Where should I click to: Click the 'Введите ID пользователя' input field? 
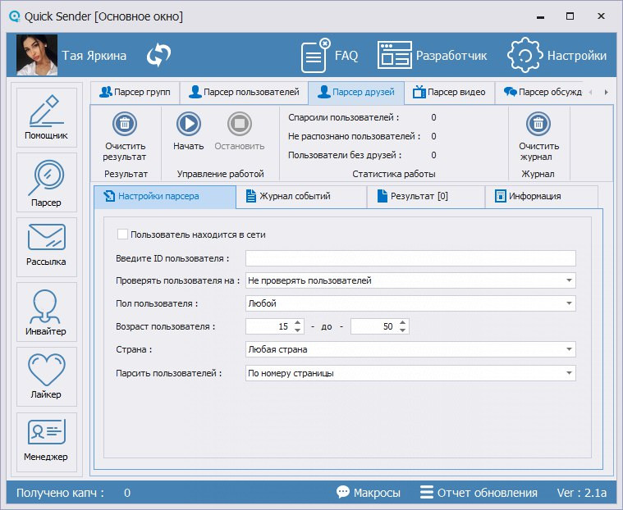[x=410, y=259]
